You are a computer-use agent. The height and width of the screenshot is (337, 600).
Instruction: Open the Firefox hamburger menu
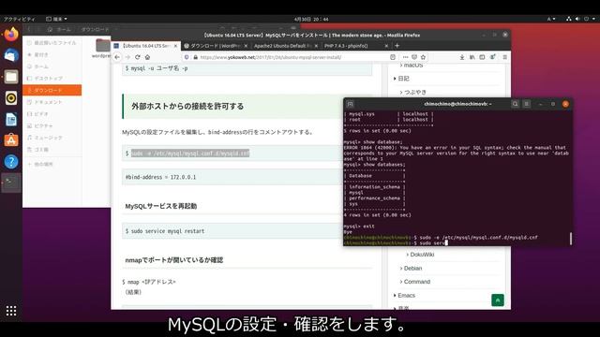[505, 57]
